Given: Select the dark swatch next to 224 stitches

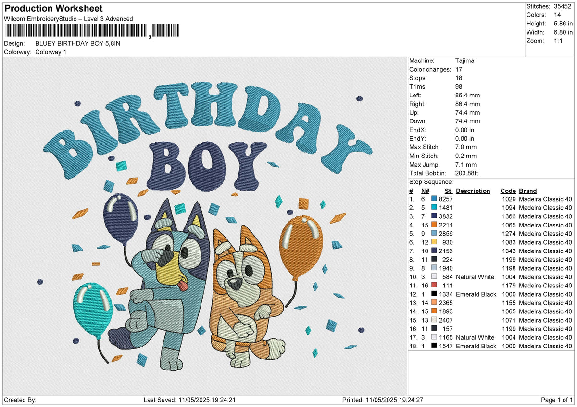Looking at the screenshot, I should (434, 259).
